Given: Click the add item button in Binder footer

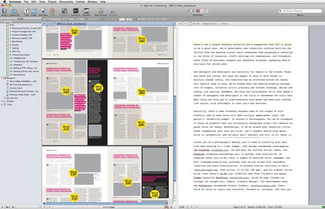Looking at the screenshot, I should coord(2,207).
